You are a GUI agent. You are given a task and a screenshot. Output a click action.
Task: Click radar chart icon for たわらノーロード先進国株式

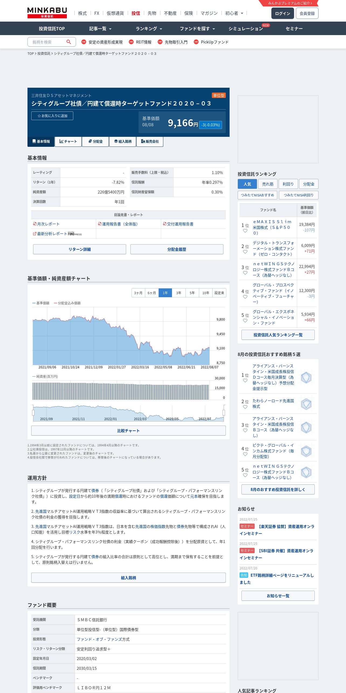[x=306, y=404]
